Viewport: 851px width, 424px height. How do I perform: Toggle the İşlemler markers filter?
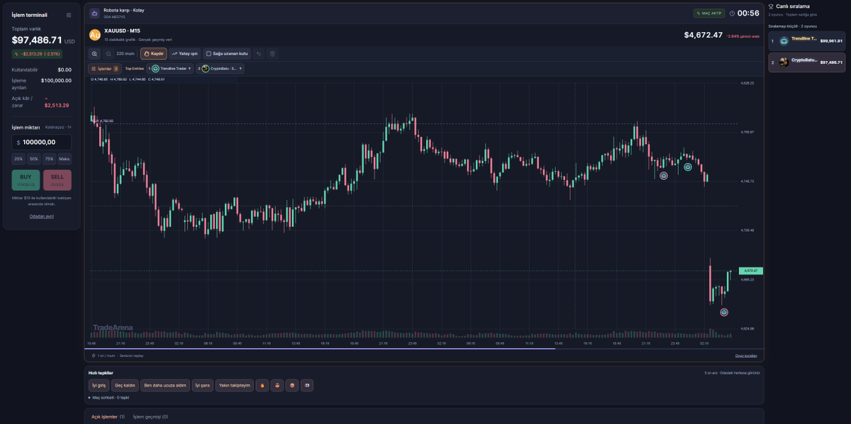104,69
